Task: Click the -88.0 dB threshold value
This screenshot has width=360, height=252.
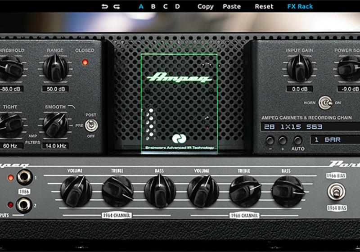Action: (x=11, y=89)
